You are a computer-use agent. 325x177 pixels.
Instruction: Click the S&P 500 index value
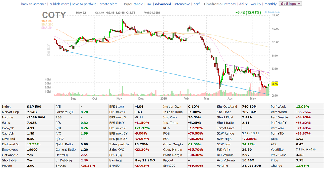pyautogui.click(x=34, y=107)
